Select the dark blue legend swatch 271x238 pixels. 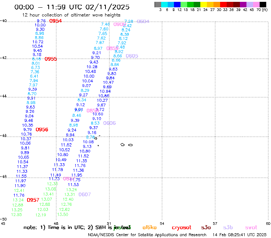pyautogui.click(x=177, y=4)
